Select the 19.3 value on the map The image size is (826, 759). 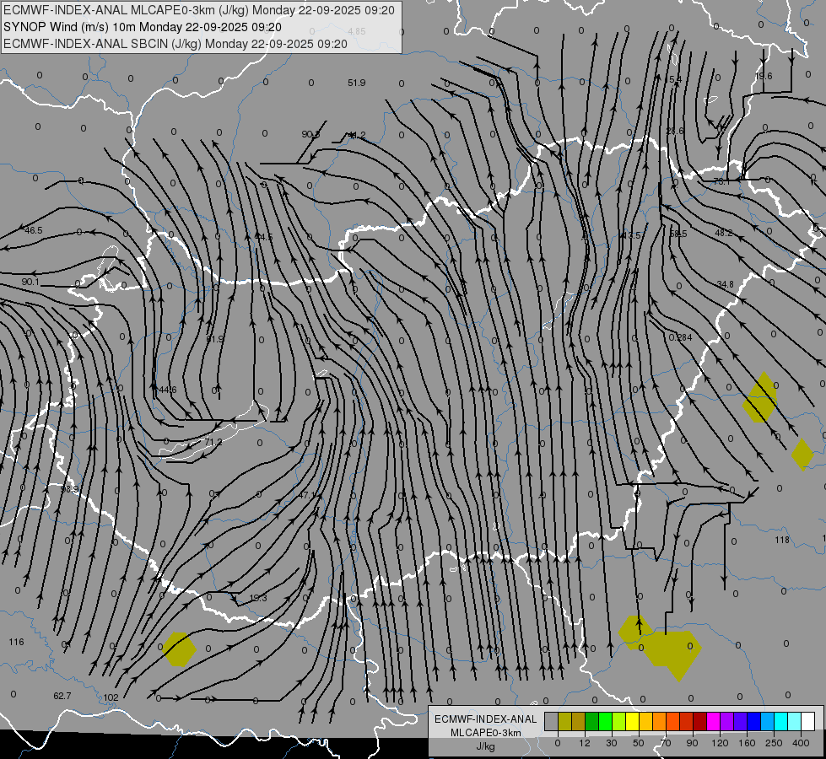coord(258,598)
